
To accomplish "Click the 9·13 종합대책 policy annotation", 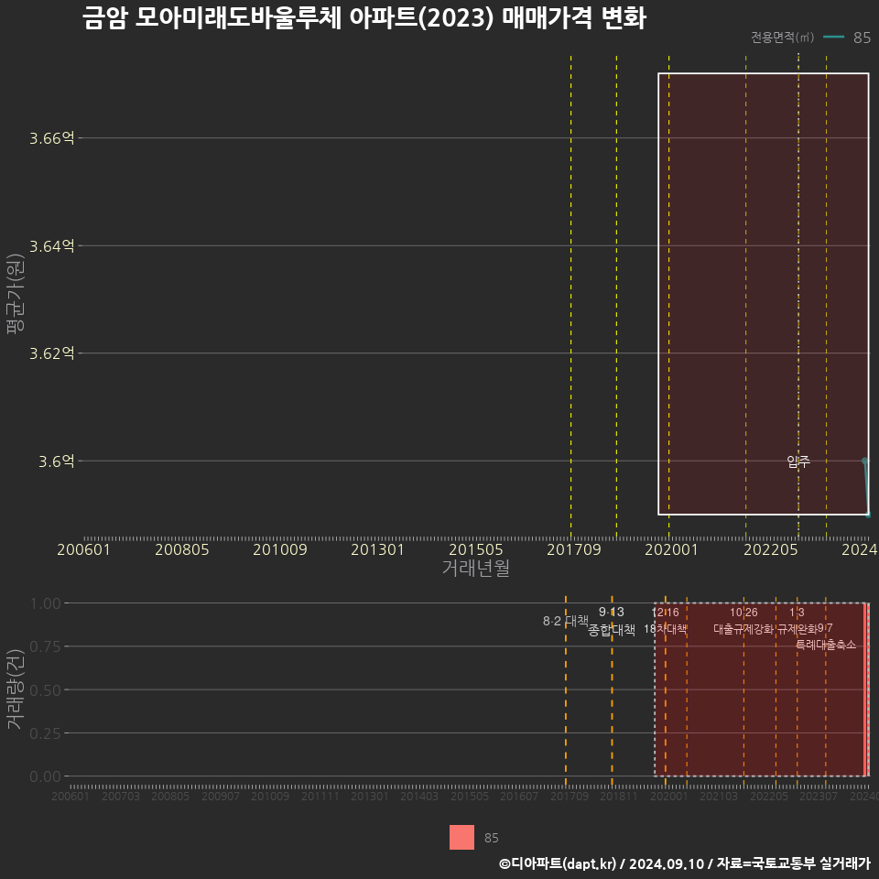I will coord(611,621).
